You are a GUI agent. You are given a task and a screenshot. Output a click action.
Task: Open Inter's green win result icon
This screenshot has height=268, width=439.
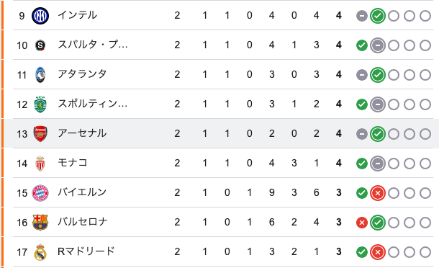pyautogui.click(x=378, y=16)
